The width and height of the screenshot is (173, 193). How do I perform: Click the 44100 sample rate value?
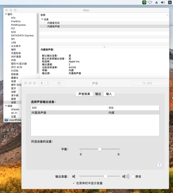point(72,67)
